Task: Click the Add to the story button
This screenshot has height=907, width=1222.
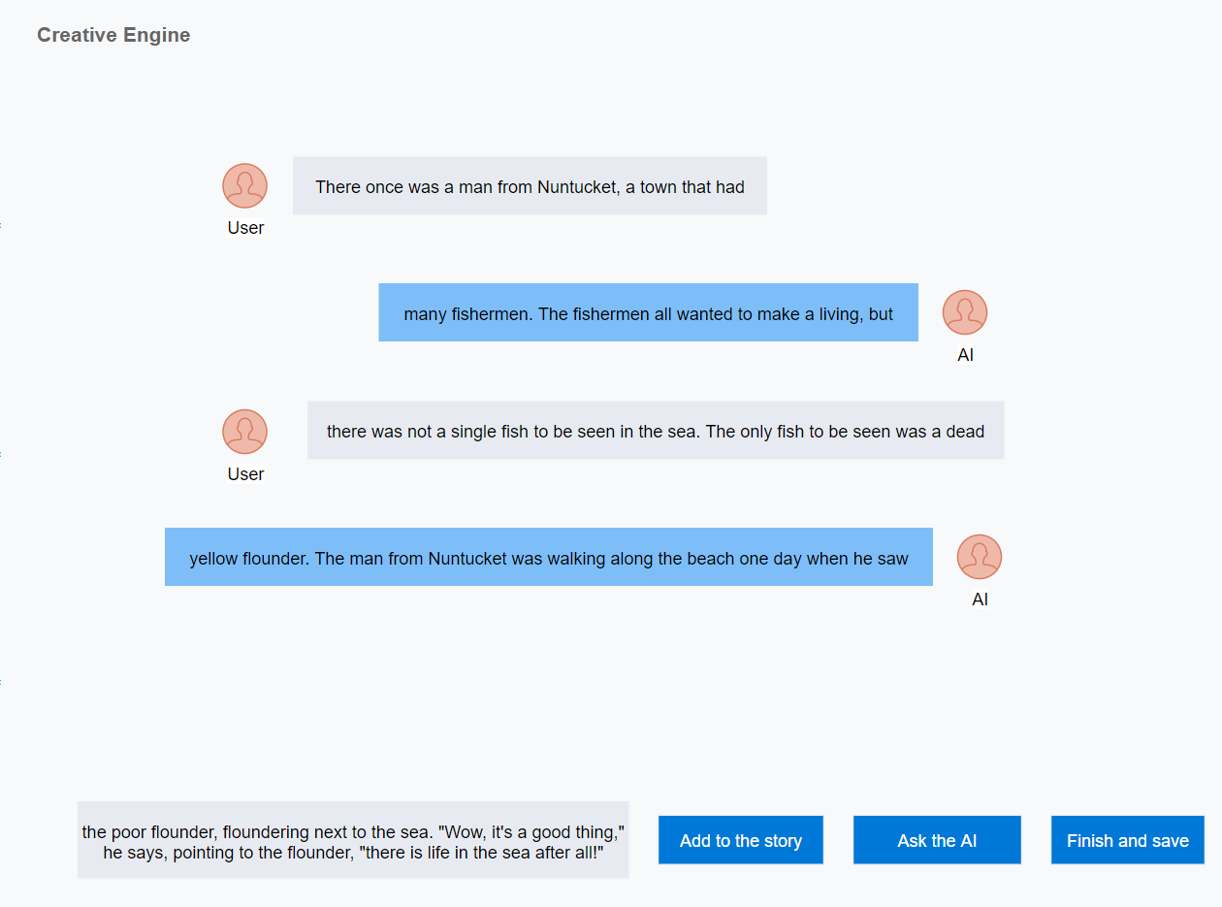Action: click(740, 840)
